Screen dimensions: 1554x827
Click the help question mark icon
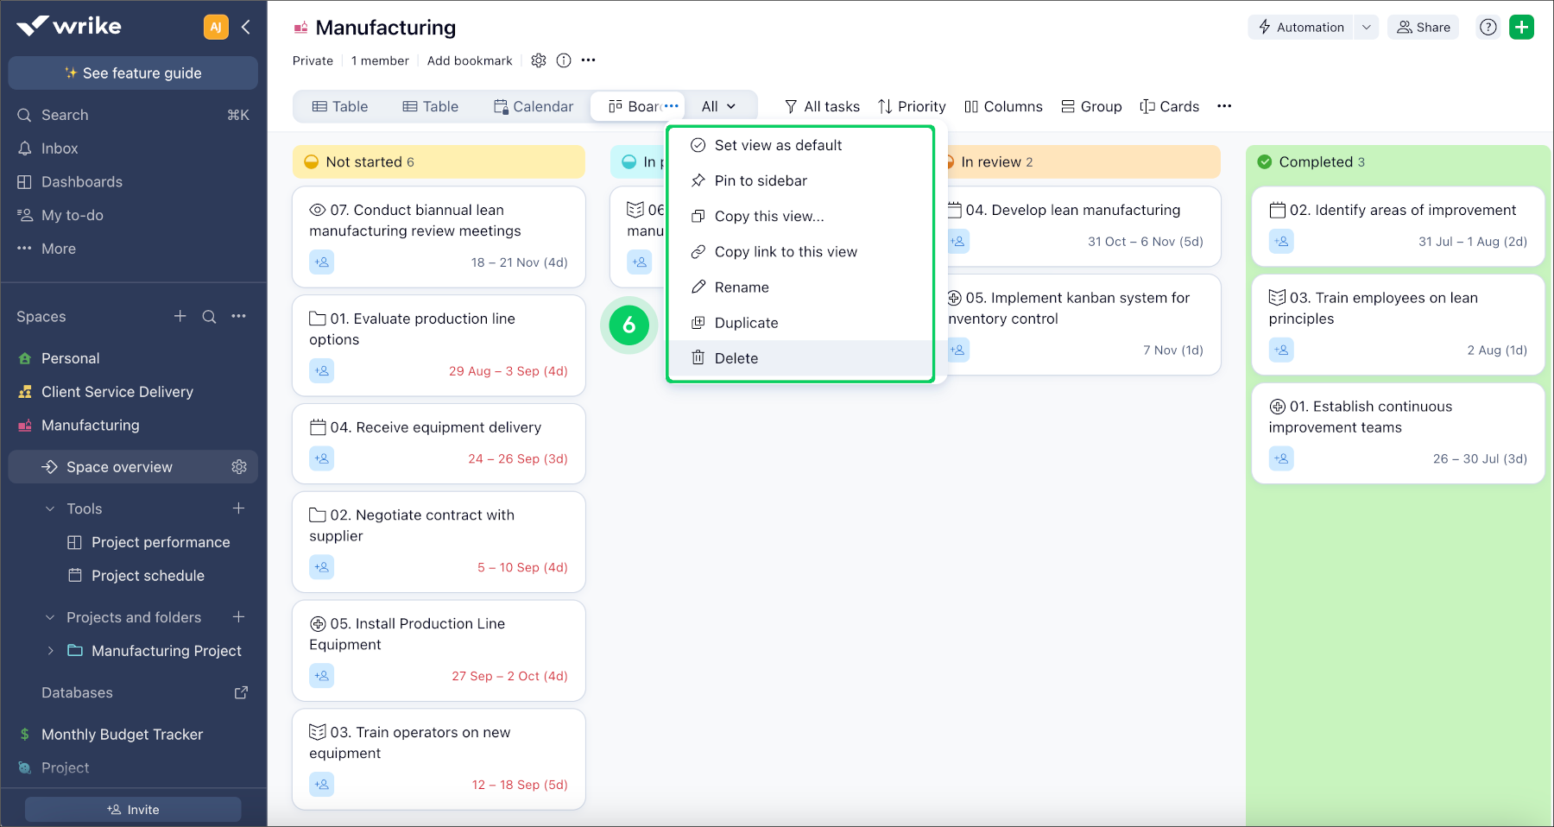[1488, 27]
